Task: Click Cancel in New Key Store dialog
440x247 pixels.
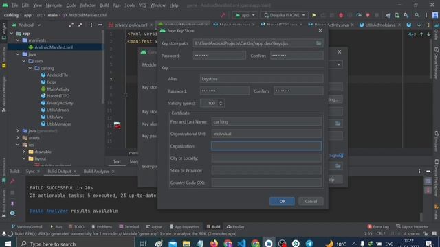Action: [x=311, y=201]
